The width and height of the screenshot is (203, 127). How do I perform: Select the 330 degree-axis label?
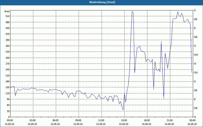coord(7,52)
